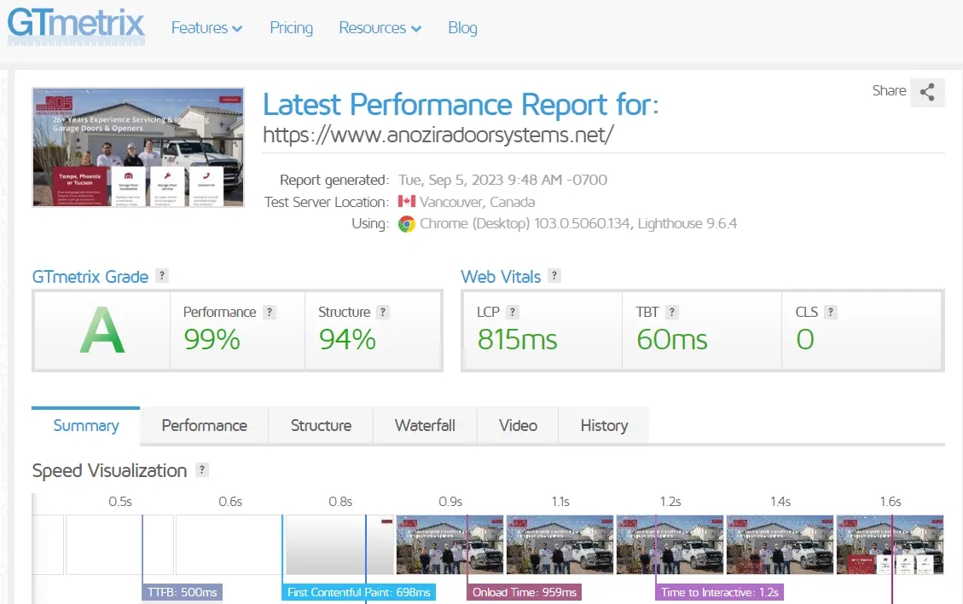Show help for CLS metric

[830, 312]
